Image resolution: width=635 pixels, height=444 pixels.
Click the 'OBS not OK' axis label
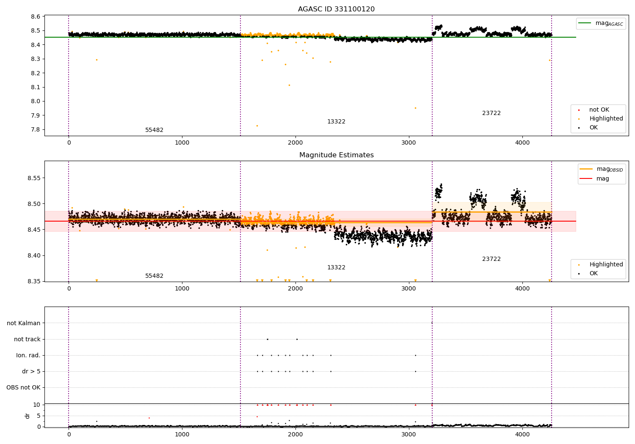(x=23, y=387)
